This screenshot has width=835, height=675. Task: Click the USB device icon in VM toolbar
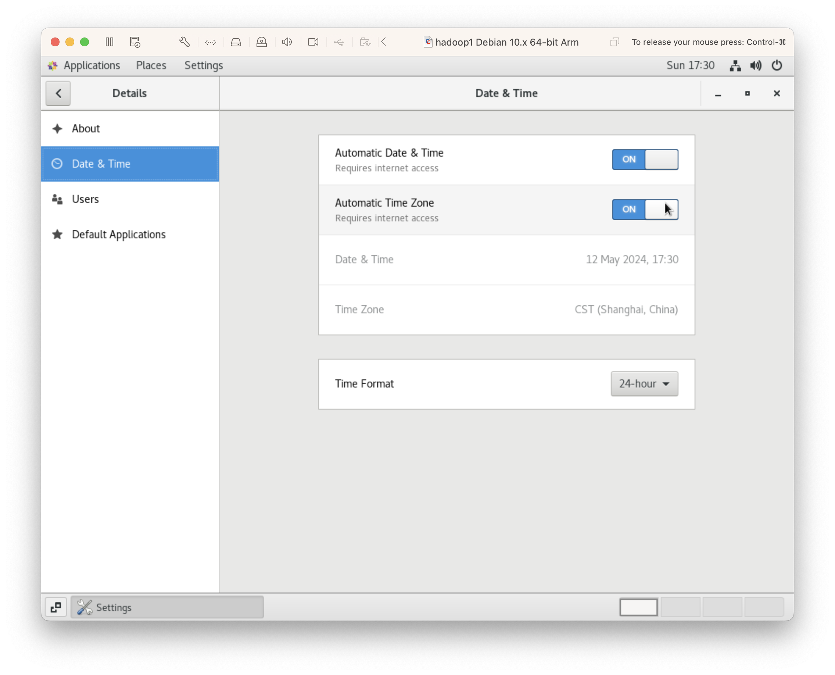click(x=338, y=42)
